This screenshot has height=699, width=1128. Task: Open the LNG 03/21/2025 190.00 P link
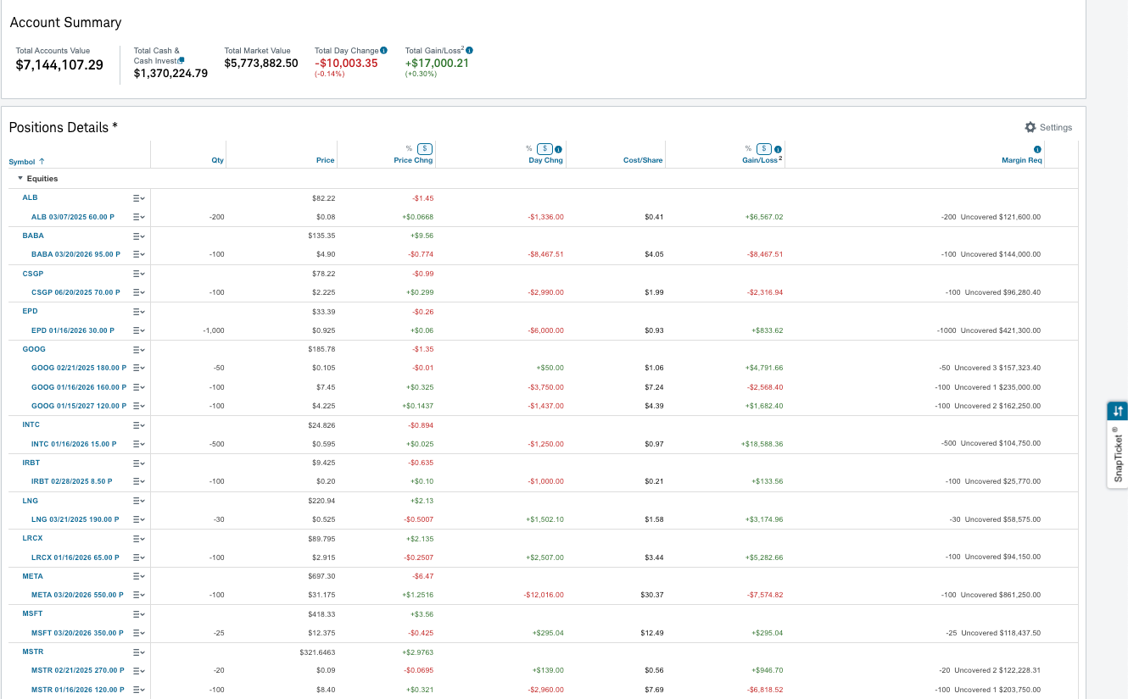pos(75,519)
